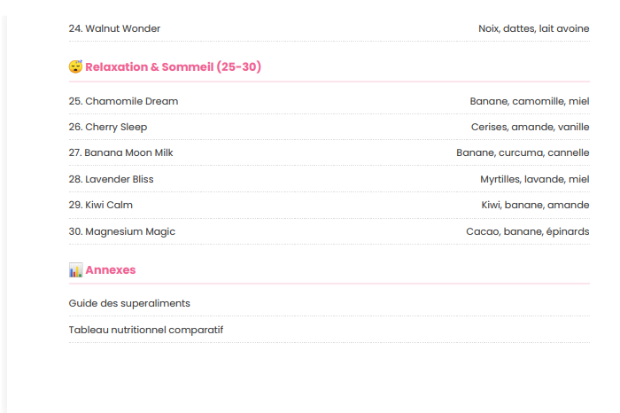
Task: Click the bar chart Annexes icon
Action: [75, 270]
